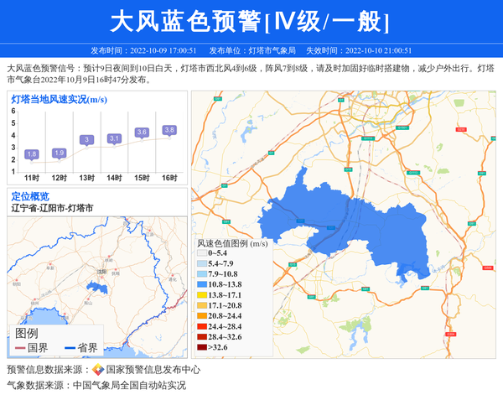Click the 24.4~28.4 red legend swatch
The width and height of the screenshot is (503, 395).
coord(203,326)
